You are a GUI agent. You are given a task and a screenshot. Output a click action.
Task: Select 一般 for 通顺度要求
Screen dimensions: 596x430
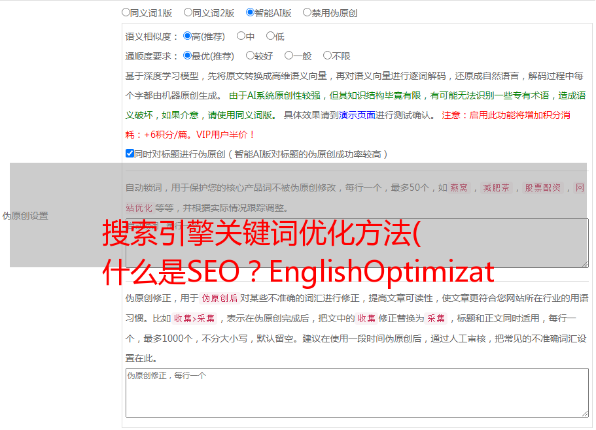pyautogui.click(x=289, y=56)
